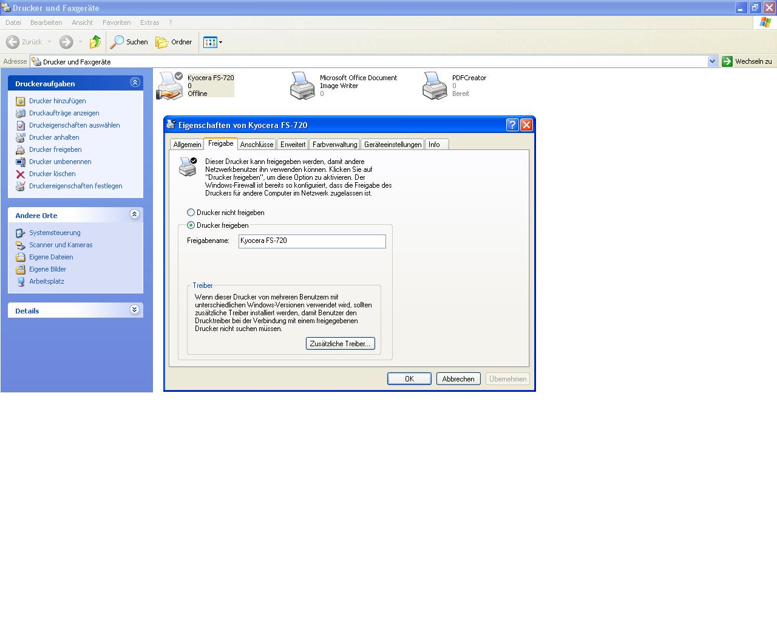Viewport: 777px width, 622px height.
Task: Switch to the Erweitert tab
Action: tap(293, 145)
